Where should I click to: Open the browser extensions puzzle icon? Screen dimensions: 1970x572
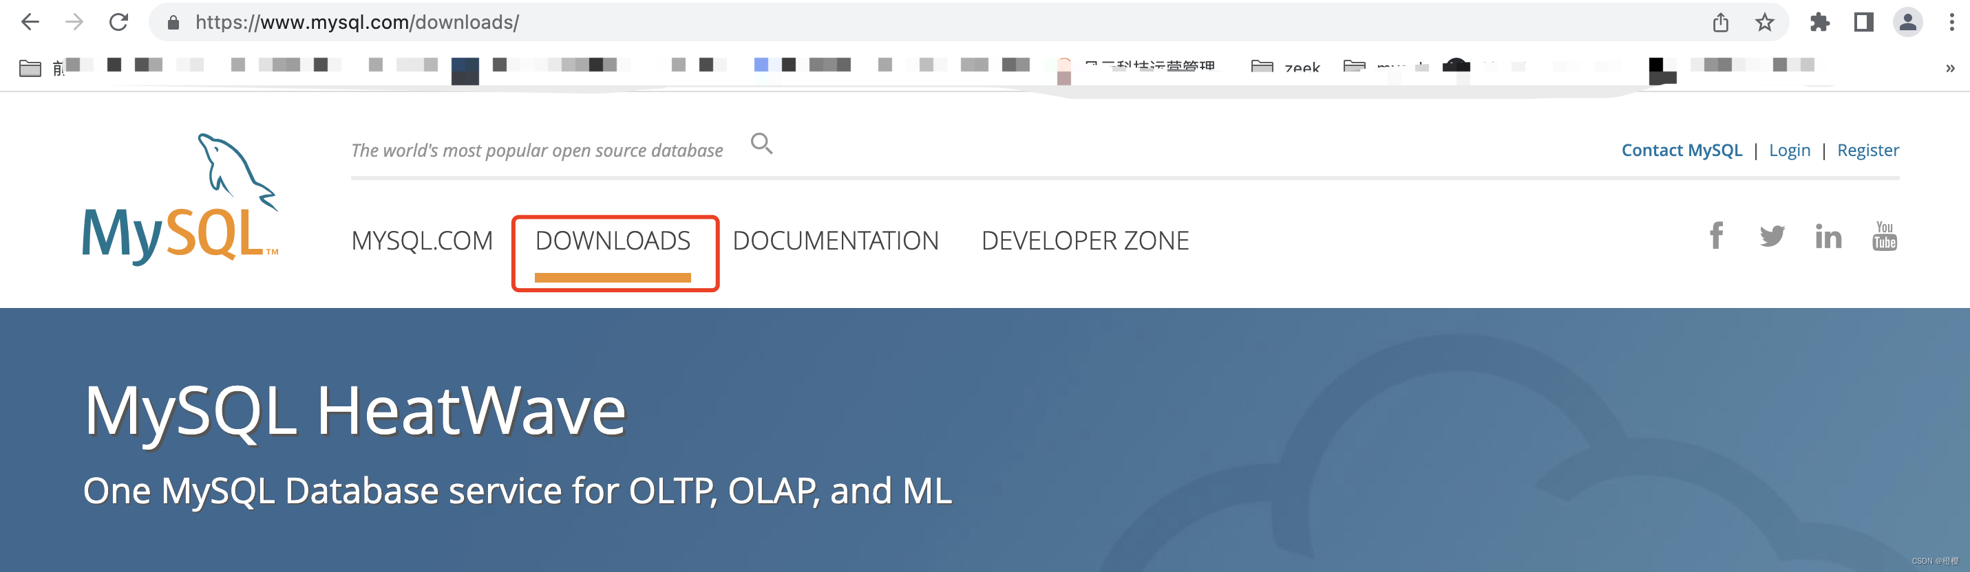pos(1820,22)
